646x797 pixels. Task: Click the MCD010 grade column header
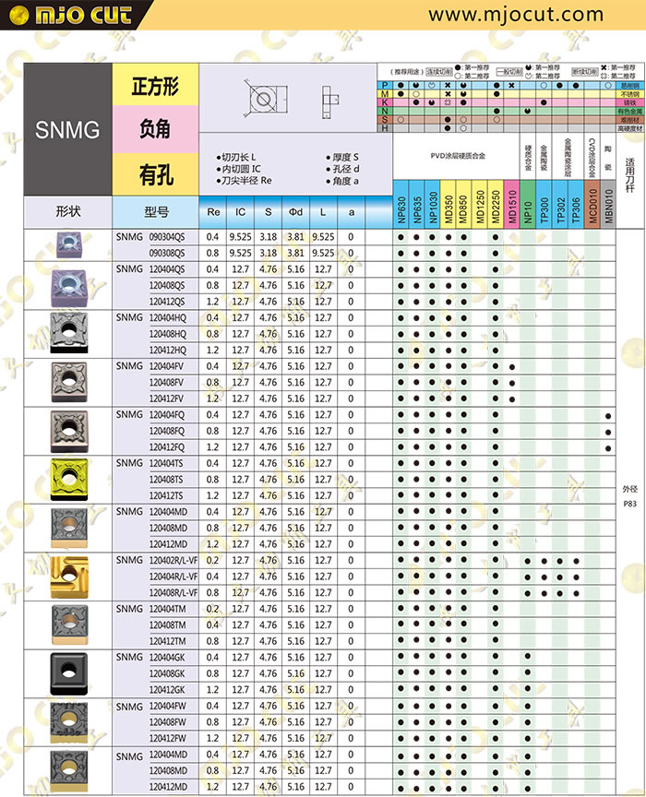coord(592,205)
